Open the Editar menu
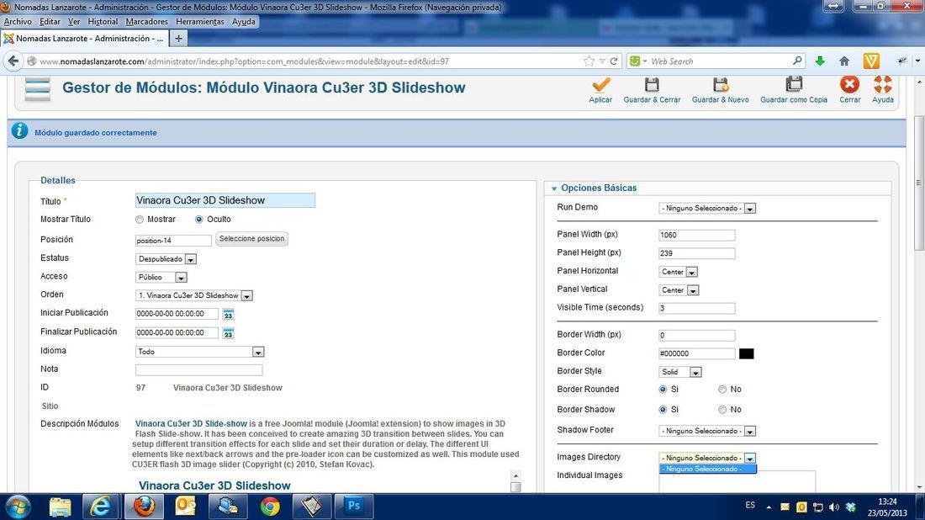 click(50, 22)
